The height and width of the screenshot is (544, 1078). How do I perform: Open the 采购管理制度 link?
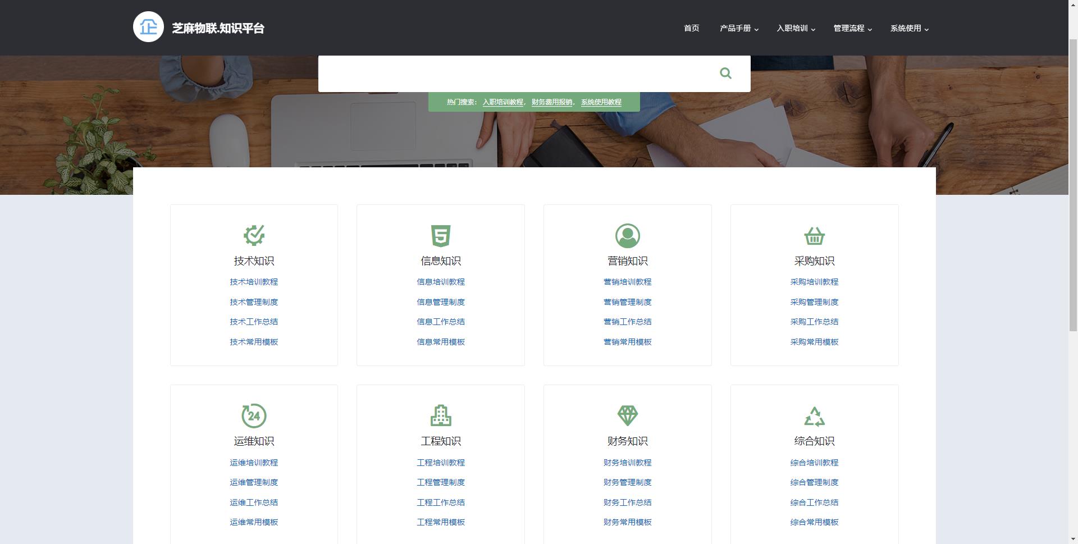(x=814, y=302)
